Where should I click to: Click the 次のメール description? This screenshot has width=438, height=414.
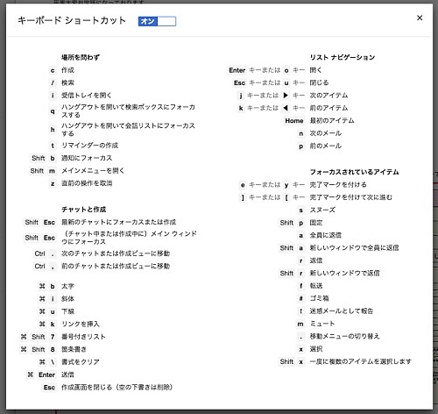point(326,133)
